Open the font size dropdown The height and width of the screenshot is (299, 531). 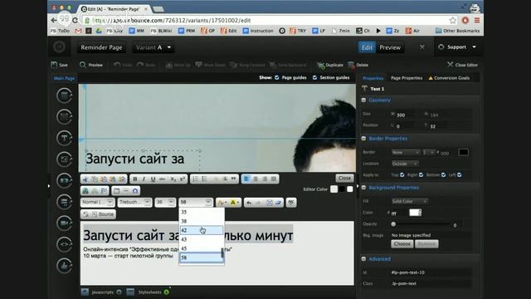(x=165, y=203)
